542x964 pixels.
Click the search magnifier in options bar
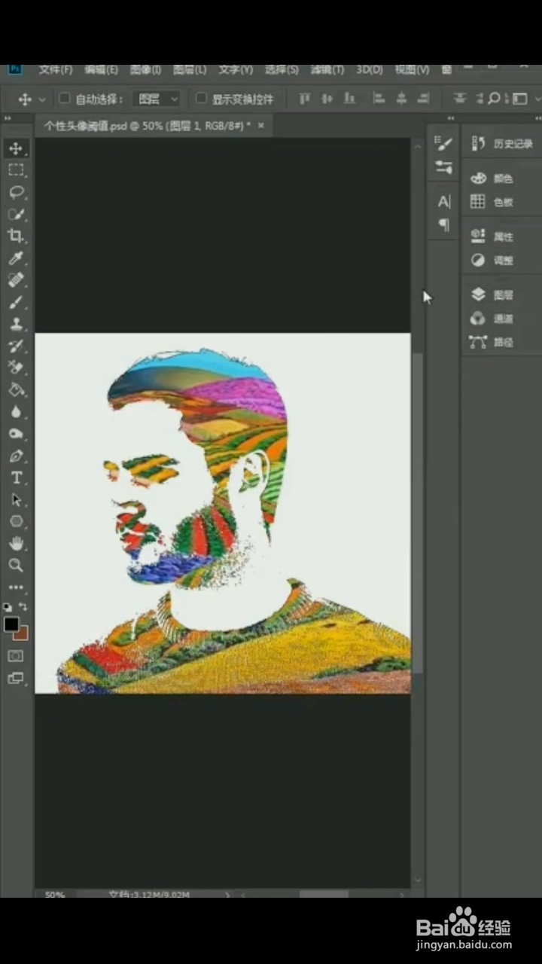[495, 99]
